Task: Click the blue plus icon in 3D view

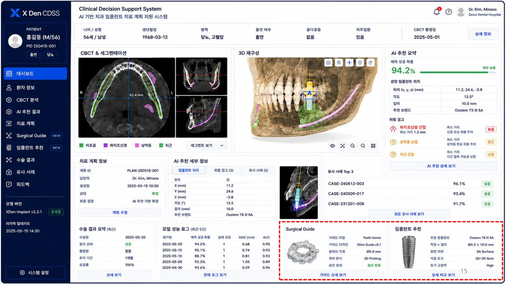Action: coord(349,62)
